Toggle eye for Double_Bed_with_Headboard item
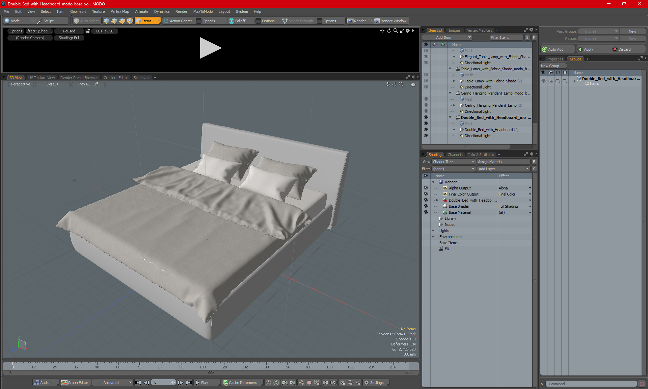Image resolution: width=648 pixels, height=389 pixels. point(426,130)
